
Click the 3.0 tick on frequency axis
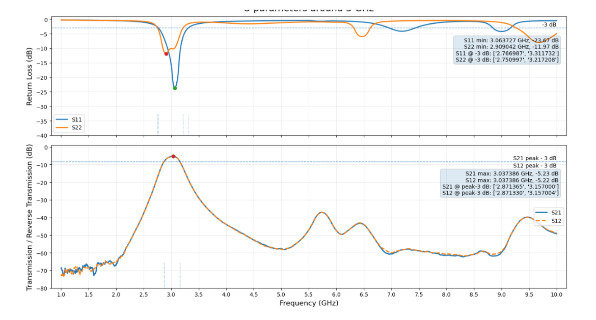[x=171, y=294]
